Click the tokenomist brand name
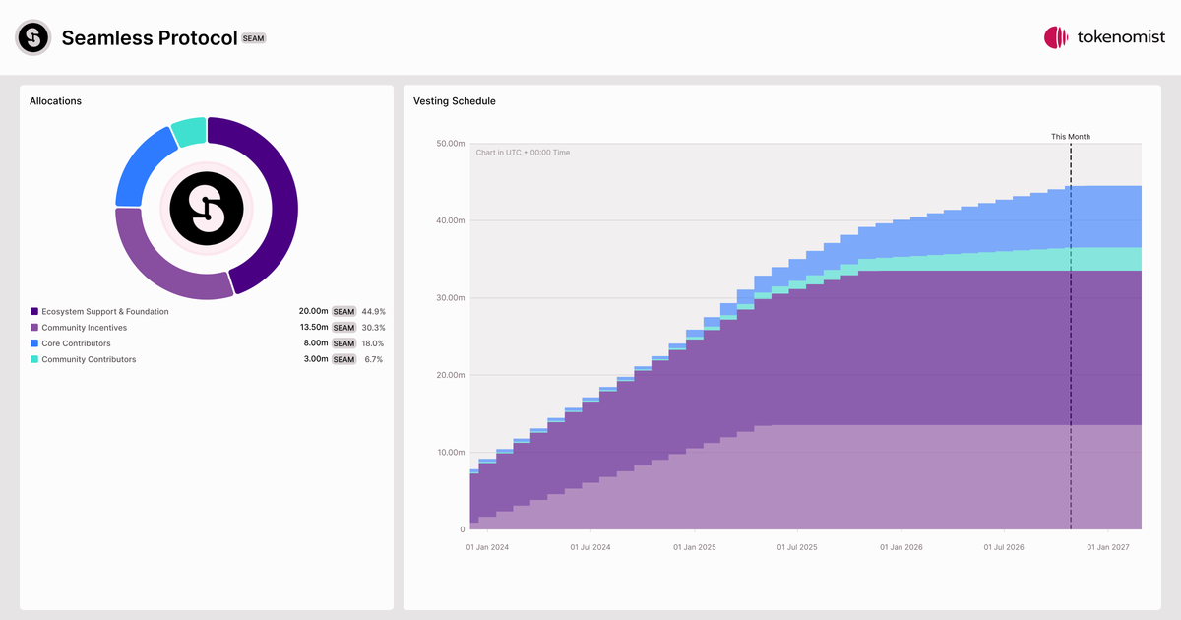 coord(1121,37)
